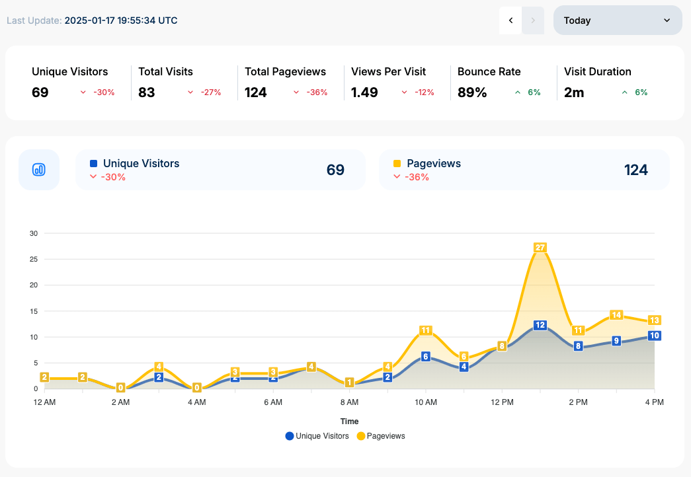Click the bar chart view icon button
This screenshot has height=477, width=691.
coord(39,170)
